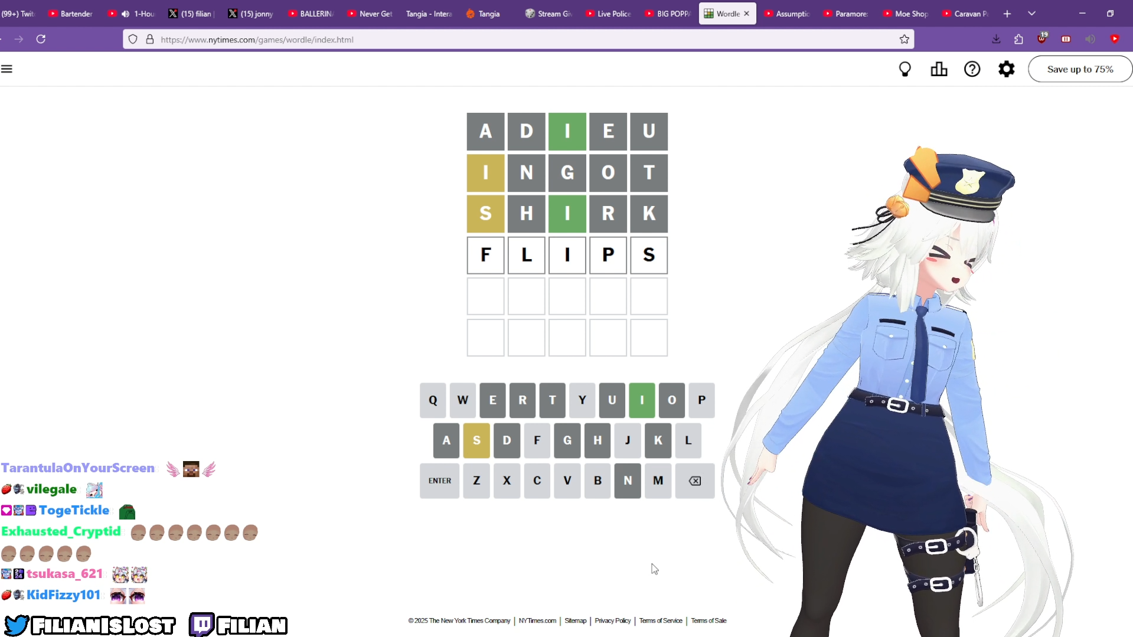Open a new browser tab
This screenshot has width=1133, height=637.
tap(1007, 14)
